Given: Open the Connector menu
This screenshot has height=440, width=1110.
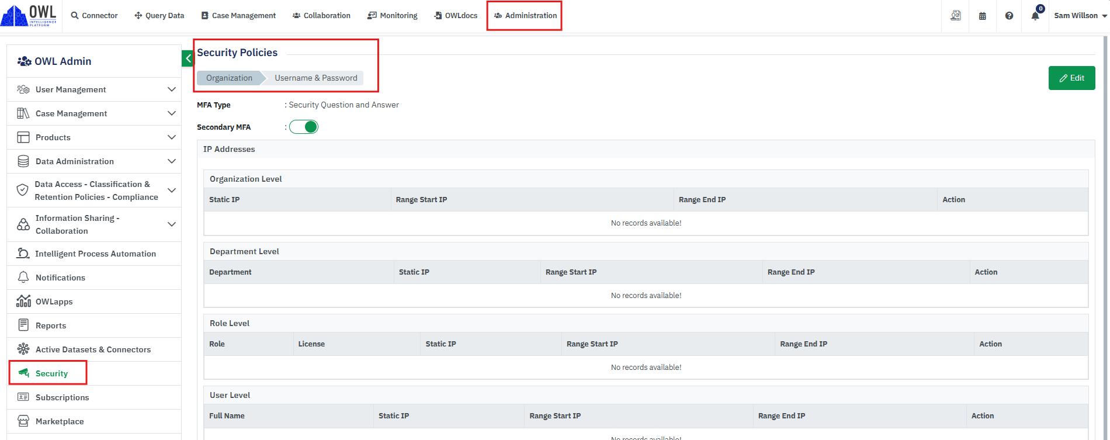Looking at the screenshot, I should pyautogui.click(x=95, y=16).
